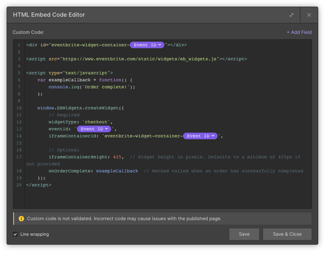Click the 425 iframeContainerHeight value
Screen dimensions: 326x254
[117, 157]
